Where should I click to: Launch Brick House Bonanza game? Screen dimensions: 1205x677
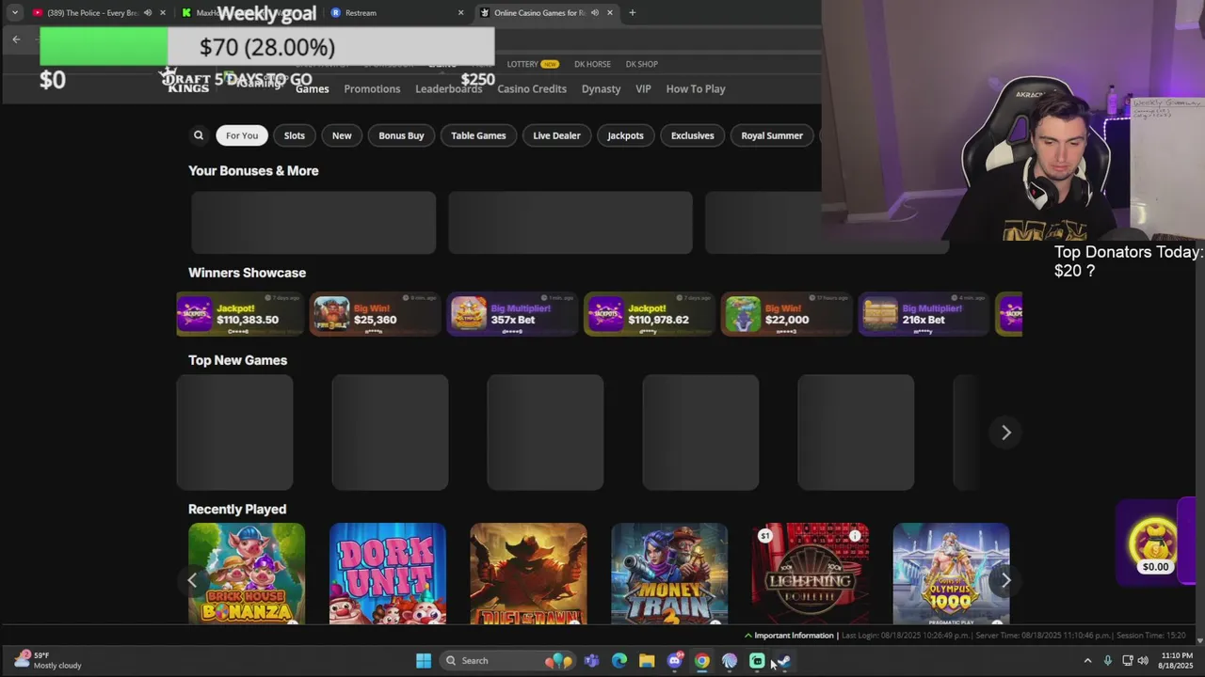[x=247, y=574]
